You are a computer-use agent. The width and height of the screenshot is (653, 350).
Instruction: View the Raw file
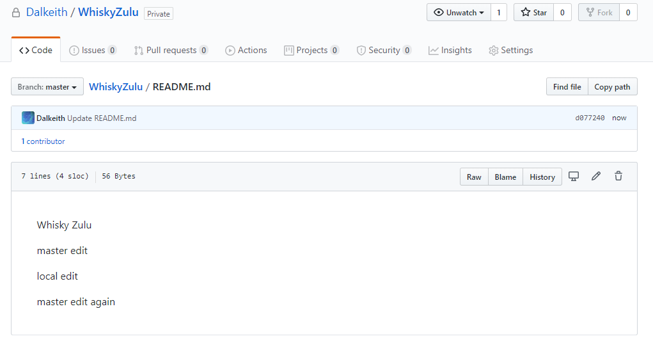coord(474,177)
